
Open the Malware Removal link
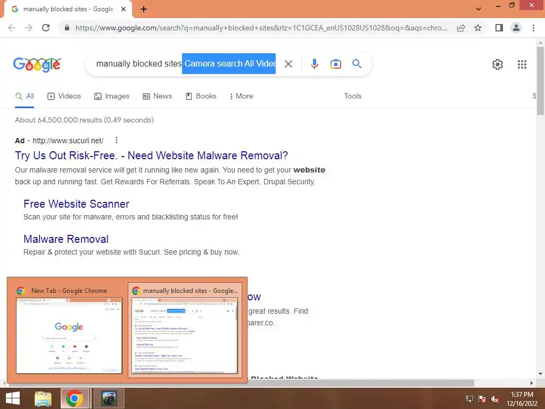pos(66,239)
